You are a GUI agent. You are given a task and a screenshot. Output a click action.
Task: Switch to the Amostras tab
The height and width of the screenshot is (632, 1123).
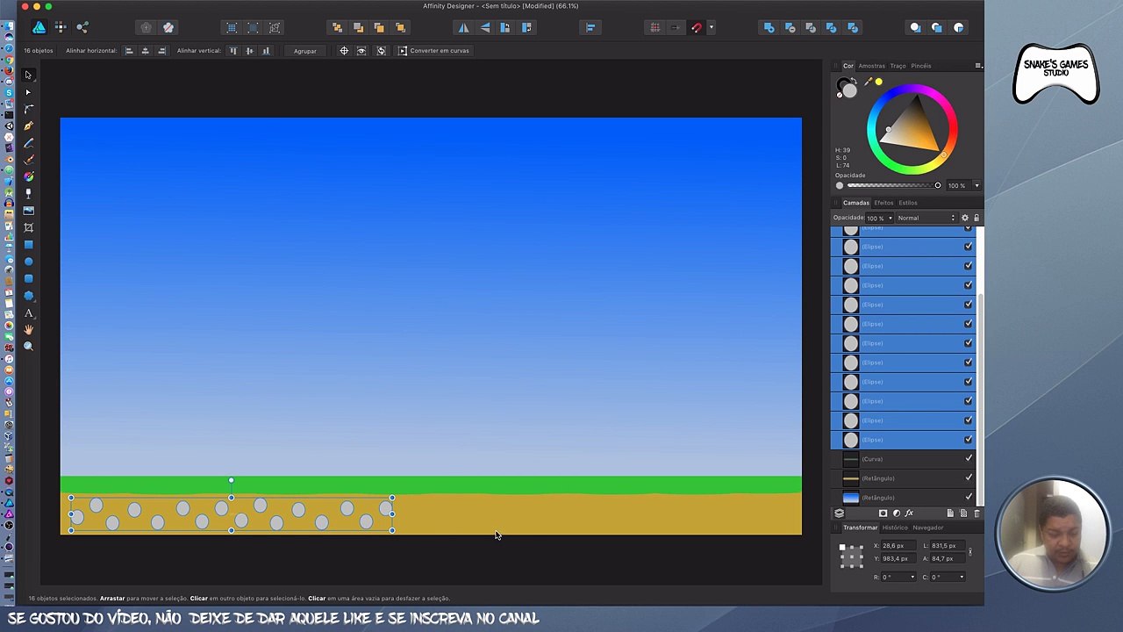871,66
